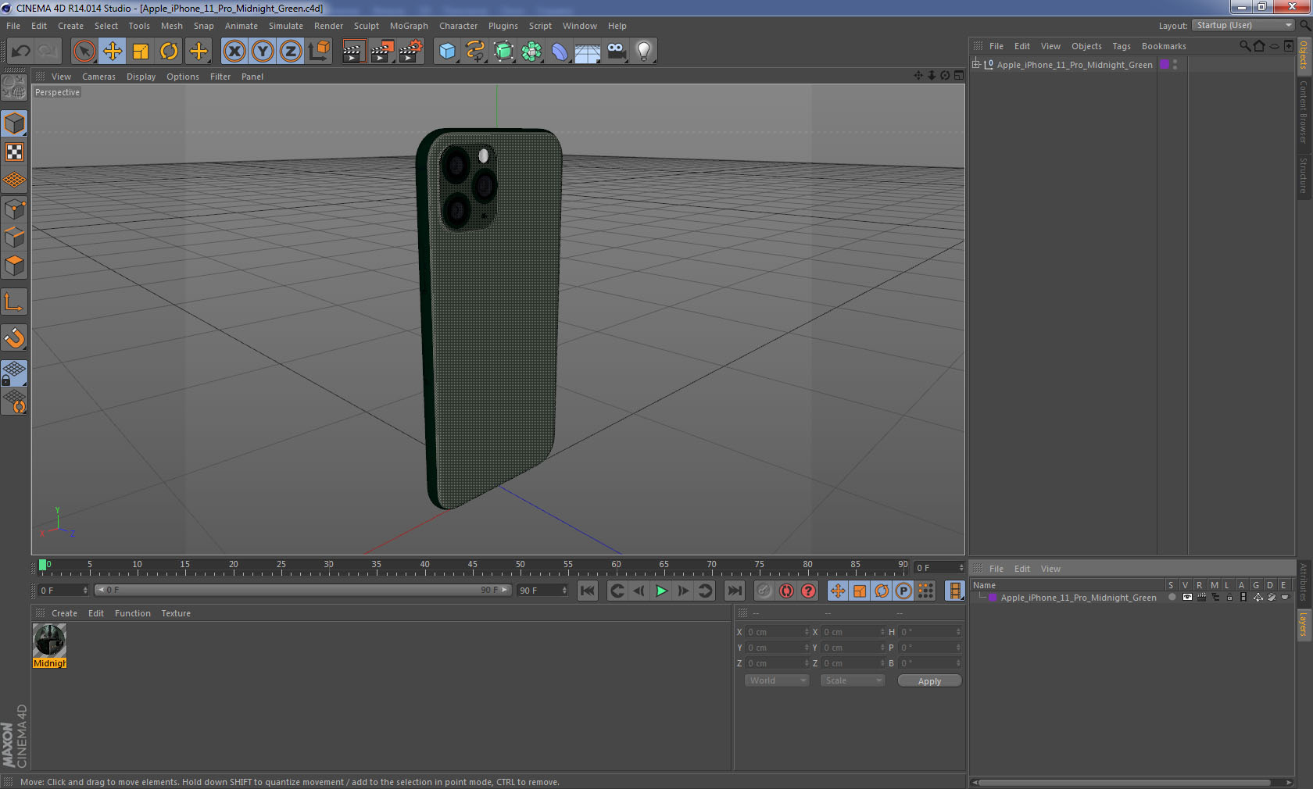Toggle X axis lock
1313x789 pixels.
[234, 52]
